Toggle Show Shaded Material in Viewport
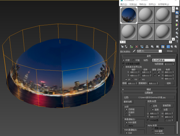Viewport: 180px width, 136px height. coord(163,47)
